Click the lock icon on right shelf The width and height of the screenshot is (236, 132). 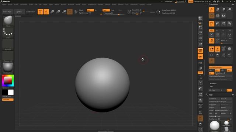point(200,68)
